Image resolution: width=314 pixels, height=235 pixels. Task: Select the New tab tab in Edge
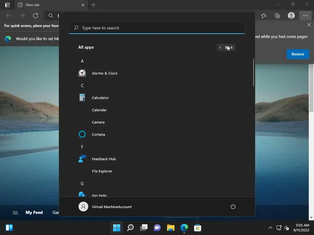point(51,5)
